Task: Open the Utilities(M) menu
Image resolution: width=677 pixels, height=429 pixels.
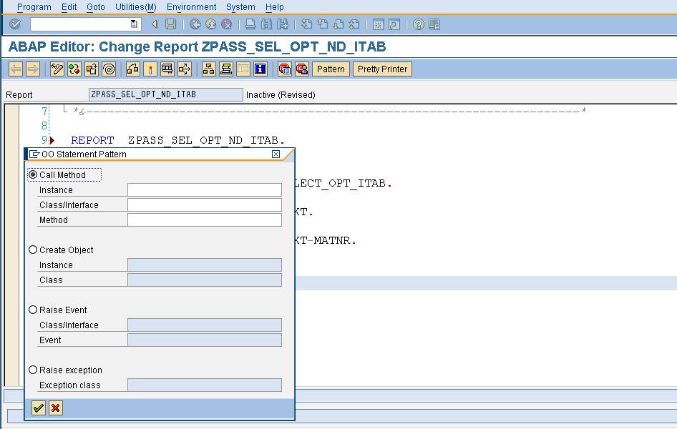Action: 135,6
